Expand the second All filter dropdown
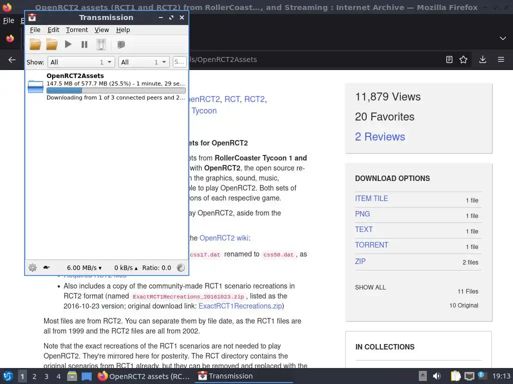513x384 pixels. click(144, 62)
